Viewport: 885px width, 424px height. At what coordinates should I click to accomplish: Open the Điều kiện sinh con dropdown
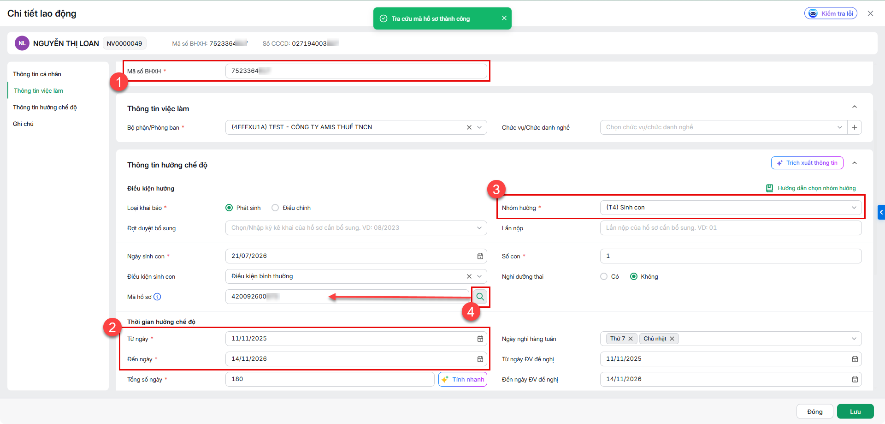tap(479, 276)
